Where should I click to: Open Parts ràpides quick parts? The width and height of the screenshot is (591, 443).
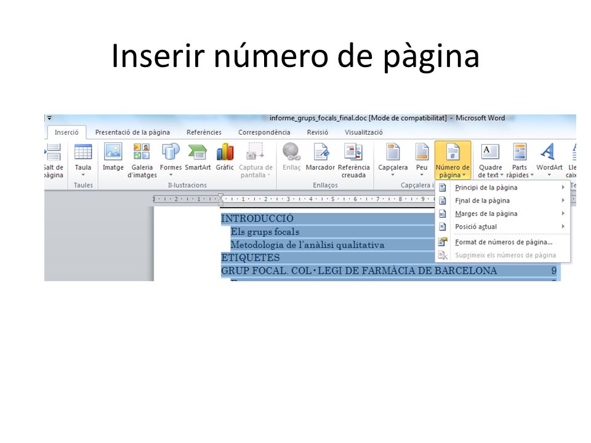(520, 160)
